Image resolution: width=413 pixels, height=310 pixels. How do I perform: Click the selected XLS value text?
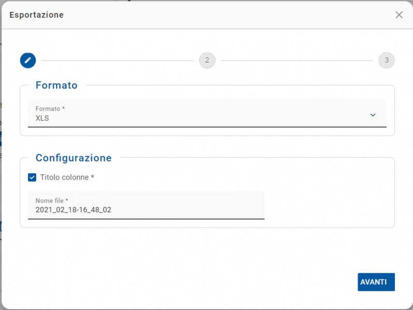point(42,119)
